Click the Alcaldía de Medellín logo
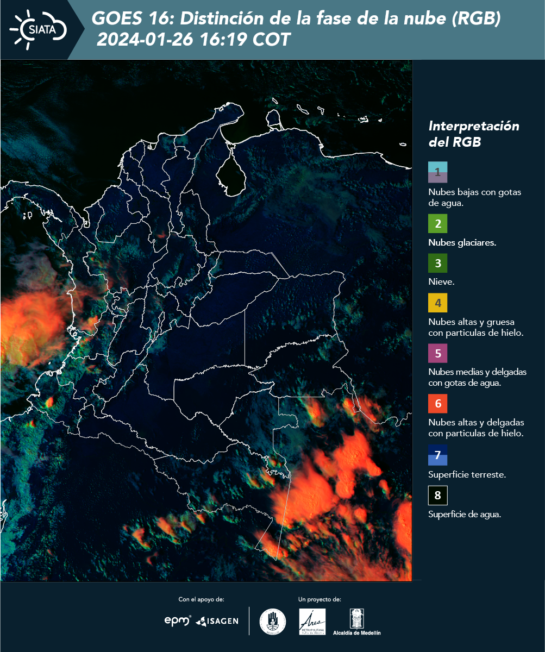Screen dimensions: 545x652 [357, 622]
